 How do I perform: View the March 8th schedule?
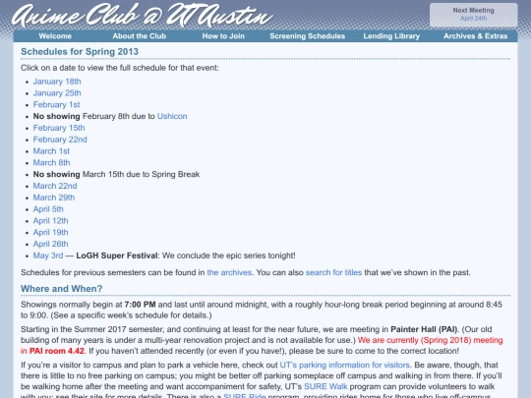[51, 163]
